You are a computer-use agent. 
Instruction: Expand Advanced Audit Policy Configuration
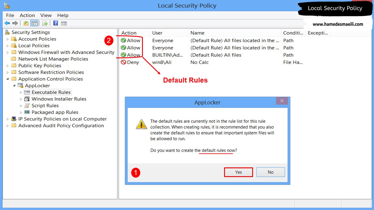pos(8,126)
